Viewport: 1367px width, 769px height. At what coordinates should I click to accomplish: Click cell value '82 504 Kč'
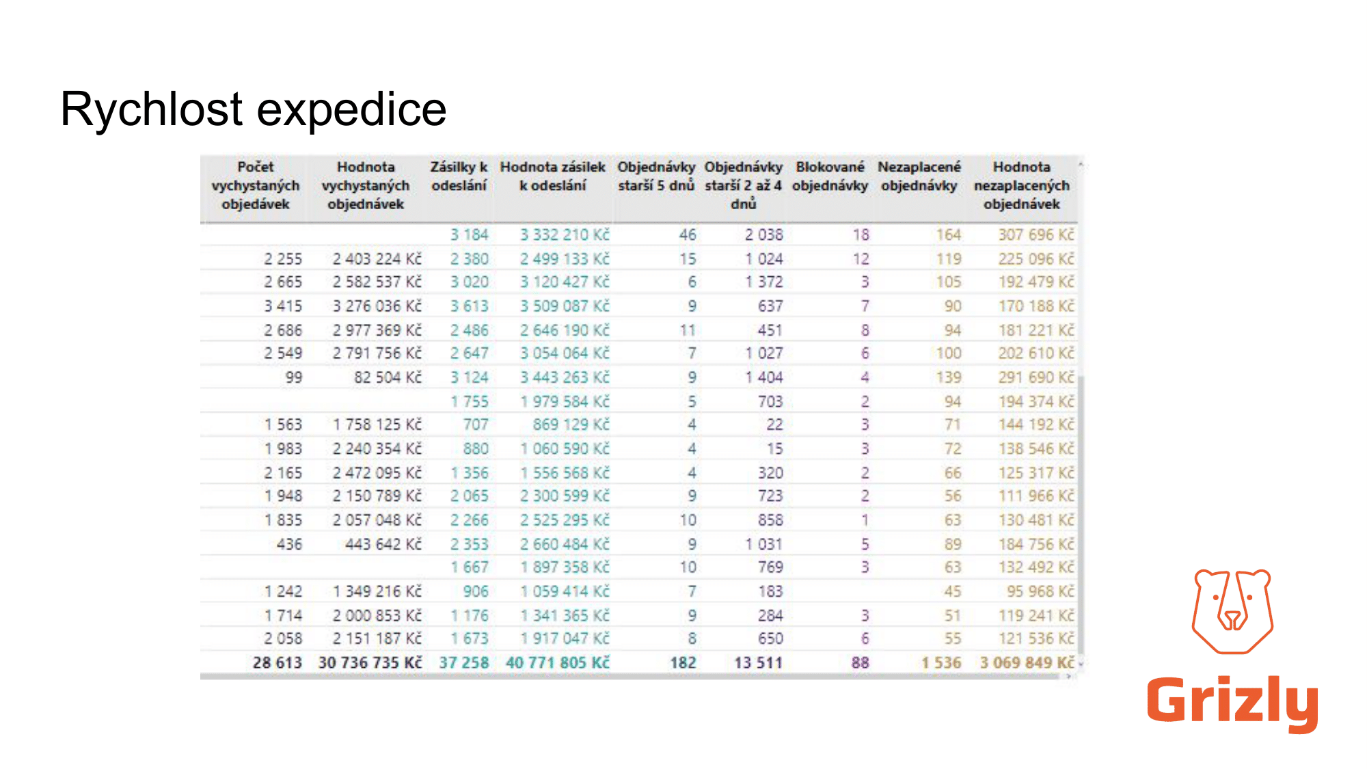[388, 377]
